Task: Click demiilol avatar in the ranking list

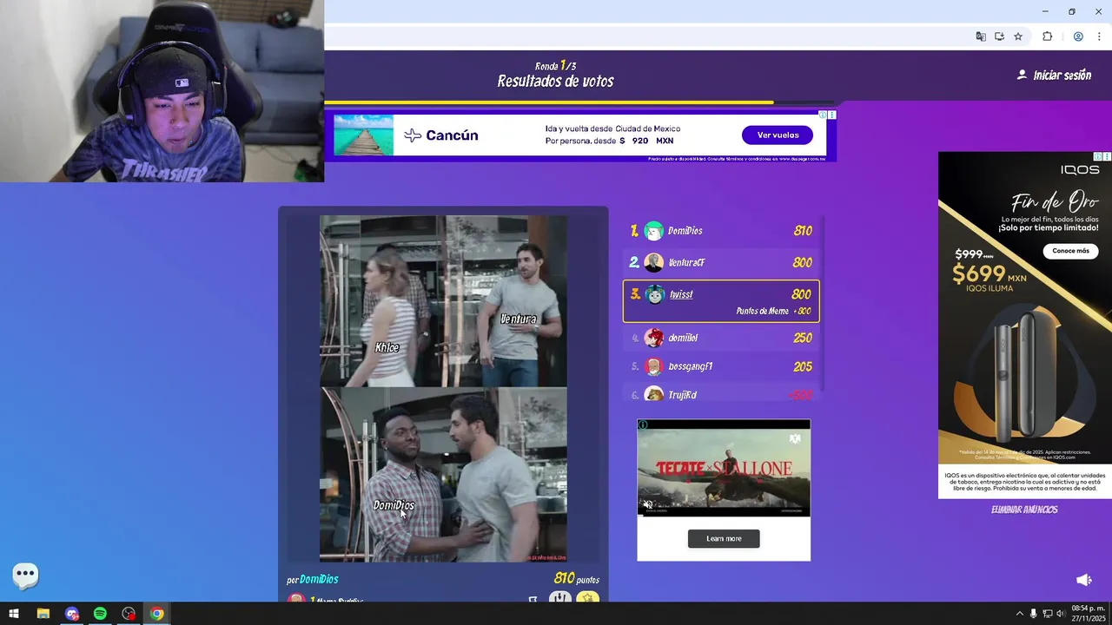Action: pyautogui.click(x=653, y=338)
